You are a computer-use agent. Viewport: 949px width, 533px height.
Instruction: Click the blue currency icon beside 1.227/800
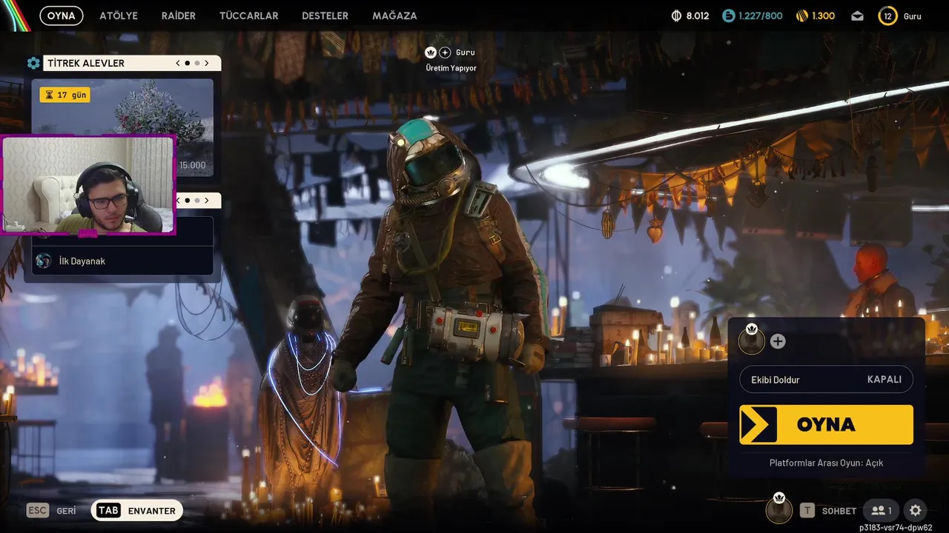(x=728, y=16)
